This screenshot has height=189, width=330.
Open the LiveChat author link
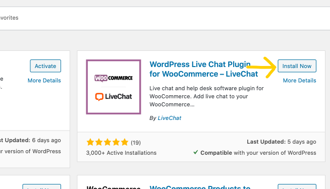point(170,118)
